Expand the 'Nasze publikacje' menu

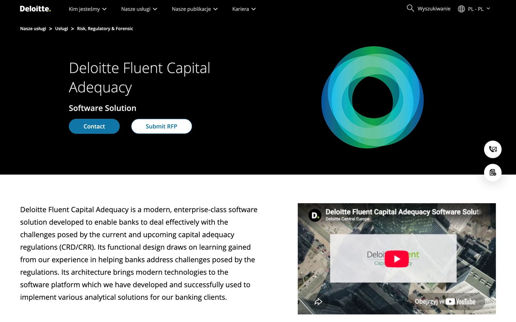(x=194, y=9)
